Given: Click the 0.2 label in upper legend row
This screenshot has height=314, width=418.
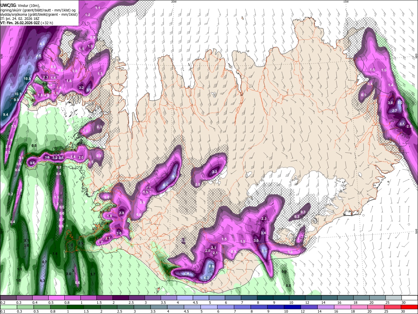Looking at the screenshot, I should point(3,303).
